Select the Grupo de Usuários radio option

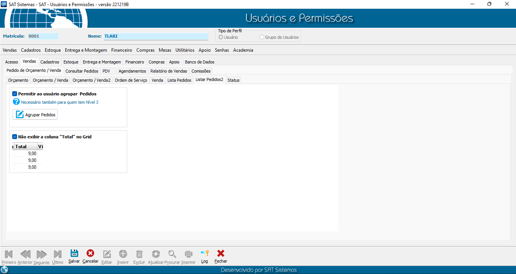pyautogui.click(x=262, y=37)
